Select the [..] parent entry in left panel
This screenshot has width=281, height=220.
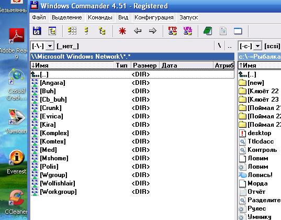click(x=132, y=74)
